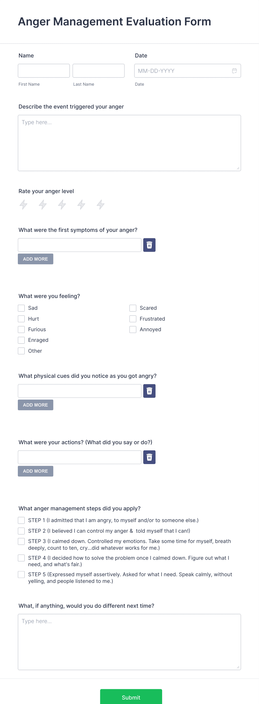259x704 pixels.
Task: Click the trash icon beside physical cues field
Action: 149,391
